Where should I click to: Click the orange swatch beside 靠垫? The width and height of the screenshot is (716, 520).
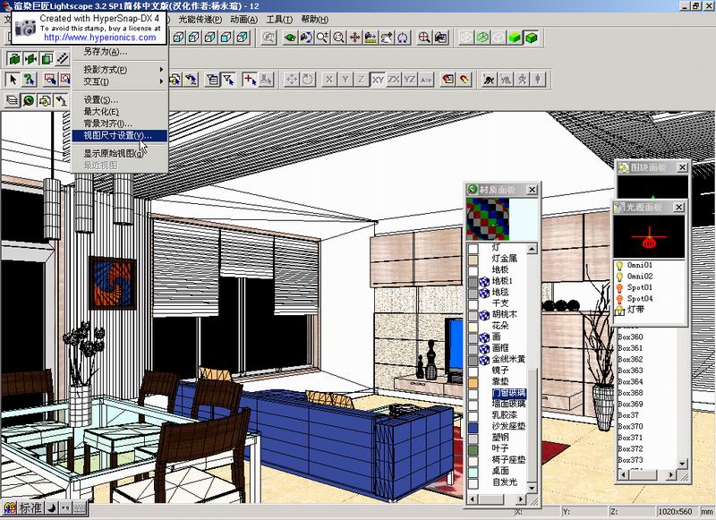(x=473, y=382)
